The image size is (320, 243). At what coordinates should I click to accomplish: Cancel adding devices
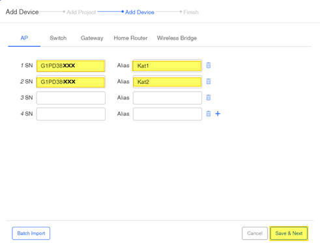click(255, 233)
